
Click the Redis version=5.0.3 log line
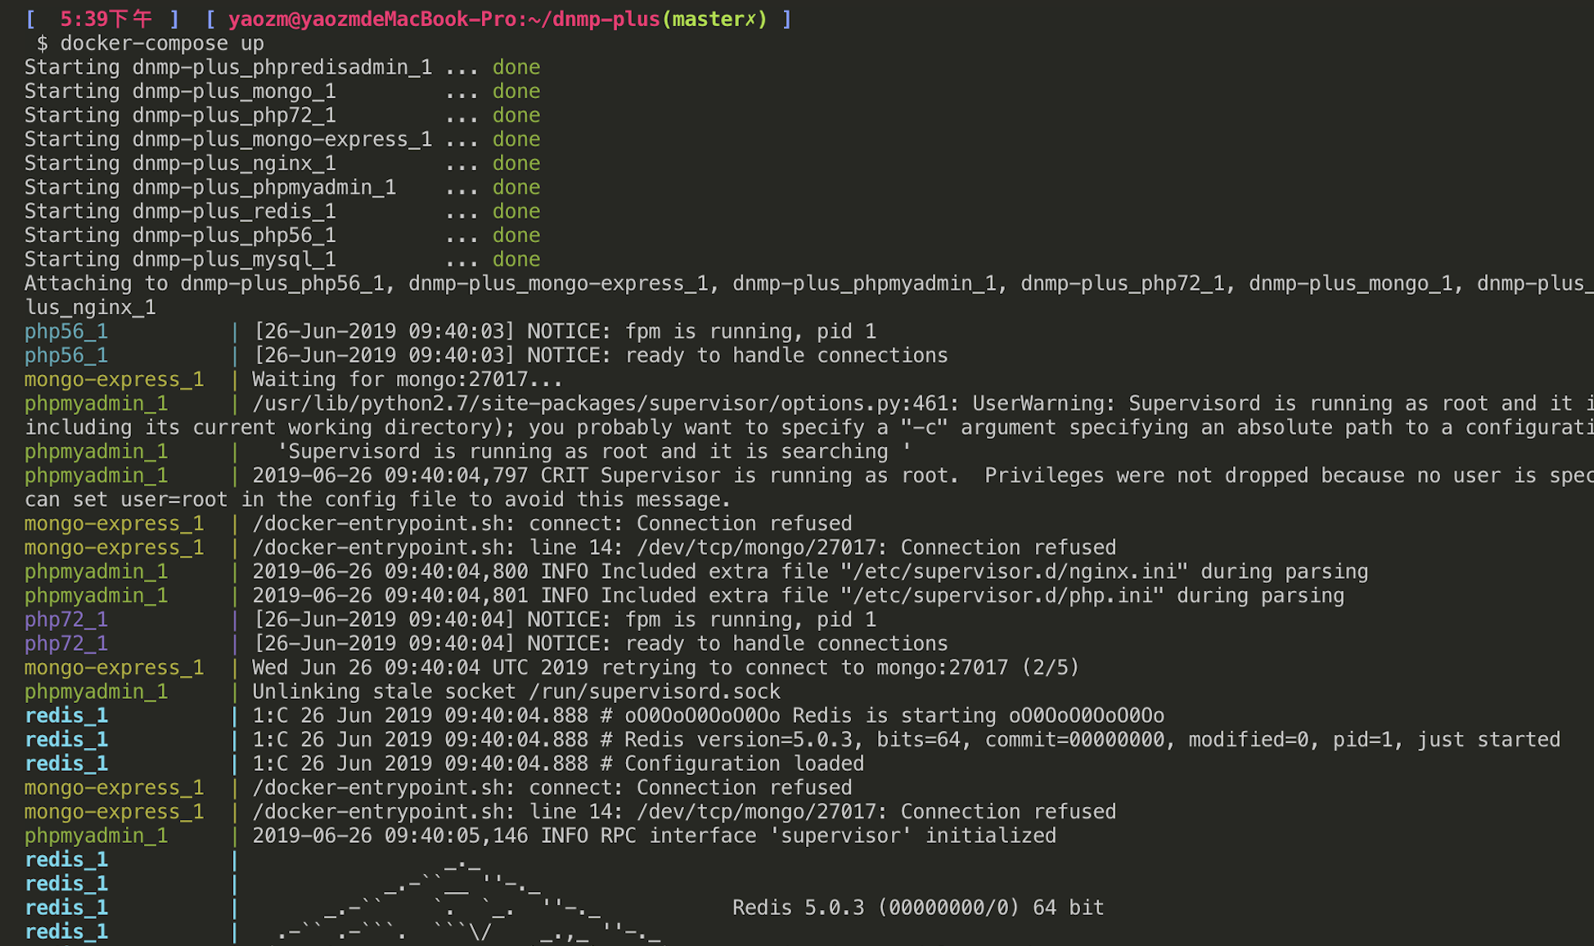tap(906, 740)
